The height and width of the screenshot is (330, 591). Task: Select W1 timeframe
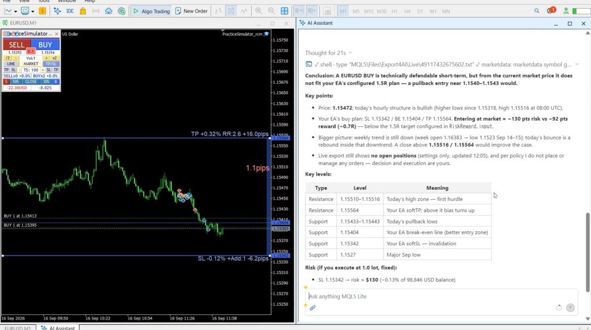click(x=433, y=12)
